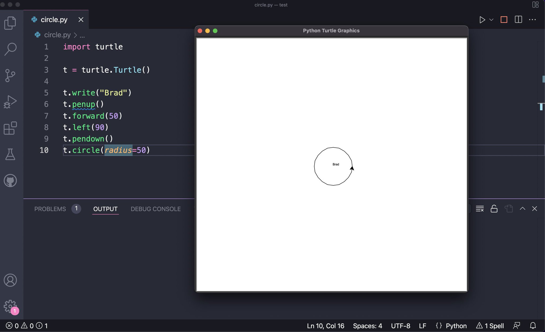Click the Accounts icon

10,280
